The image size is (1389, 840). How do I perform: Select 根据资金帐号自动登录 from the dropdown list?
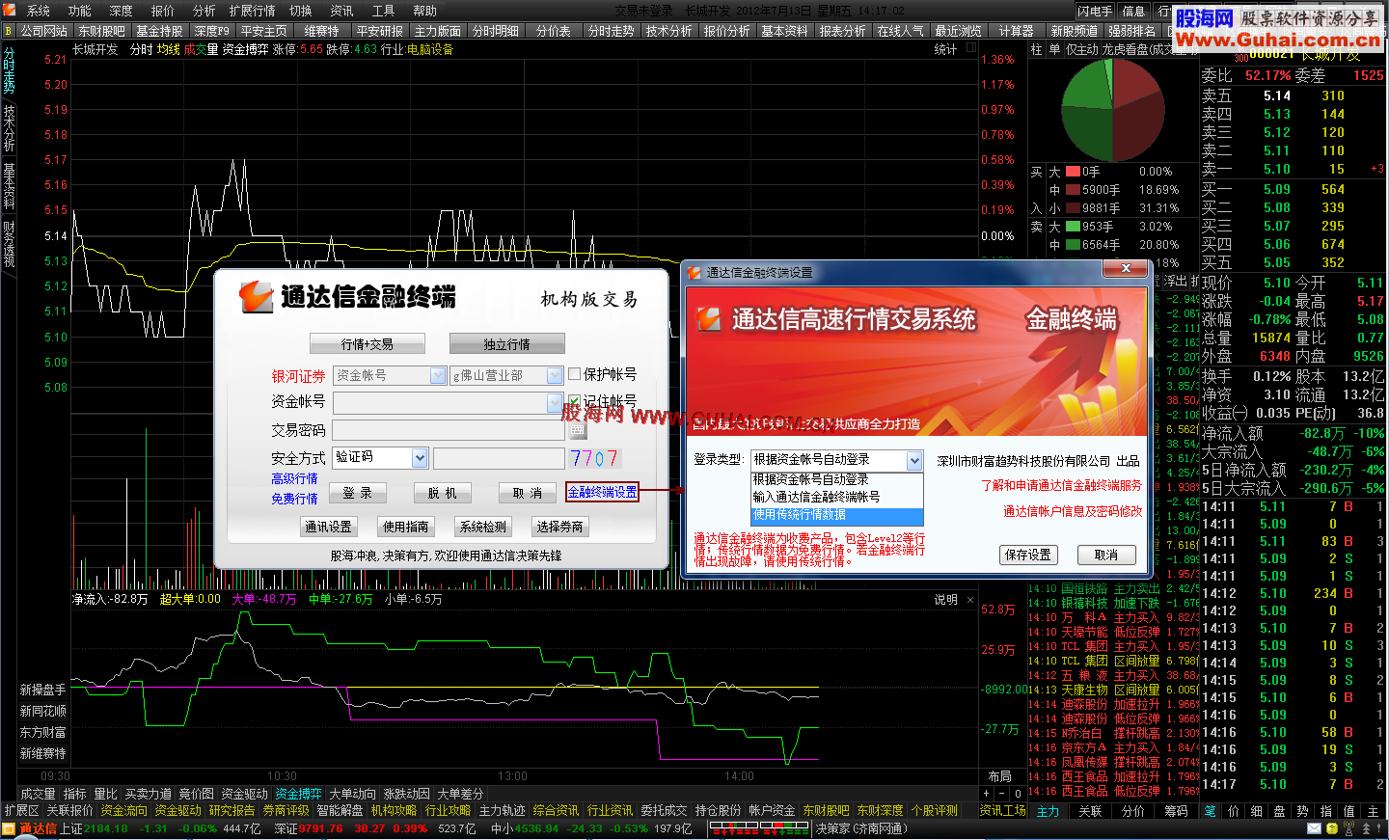836,479
